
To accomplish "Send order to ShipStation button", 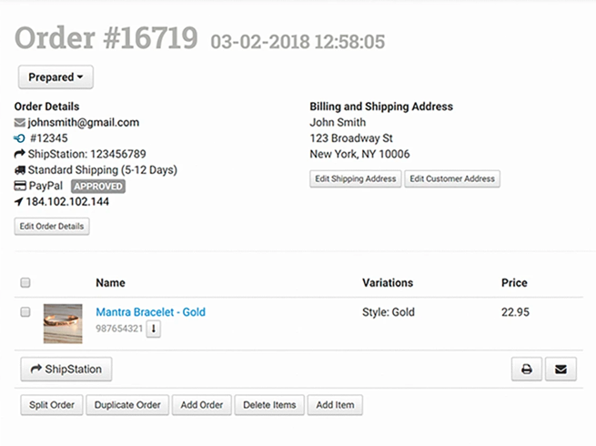I will [66, 369].
